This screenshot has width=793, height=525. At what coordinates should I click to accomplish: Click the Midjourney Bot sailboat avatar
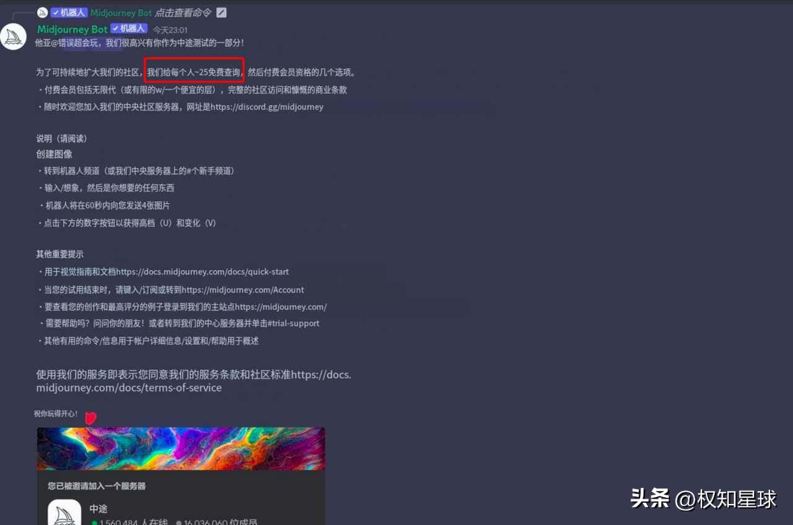tap(14, 36)
